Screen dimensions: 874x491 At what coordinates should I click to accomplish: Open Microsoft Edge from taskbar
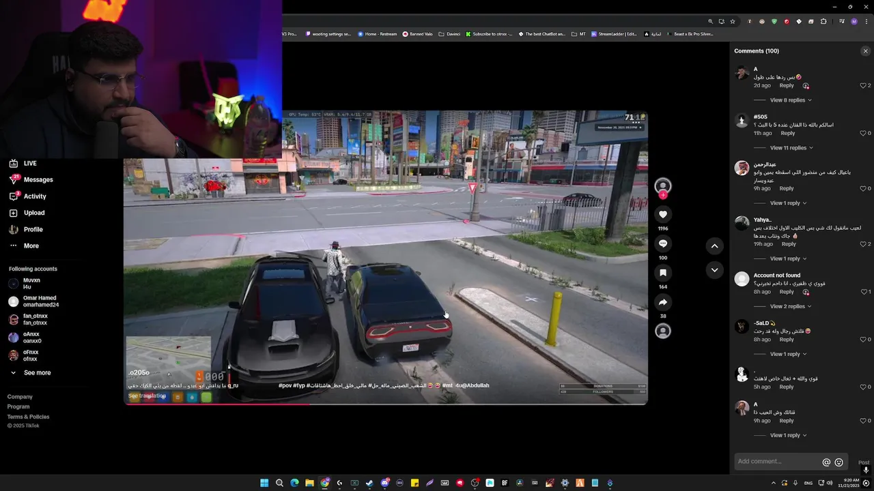[294, 483]
